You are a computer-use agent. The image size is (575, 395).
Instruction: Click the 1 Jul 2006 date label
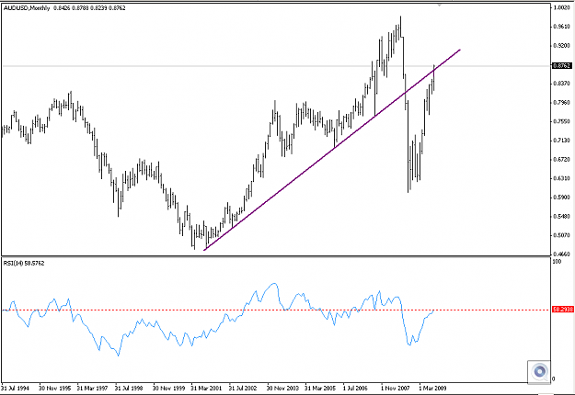[x=355, y=388]
